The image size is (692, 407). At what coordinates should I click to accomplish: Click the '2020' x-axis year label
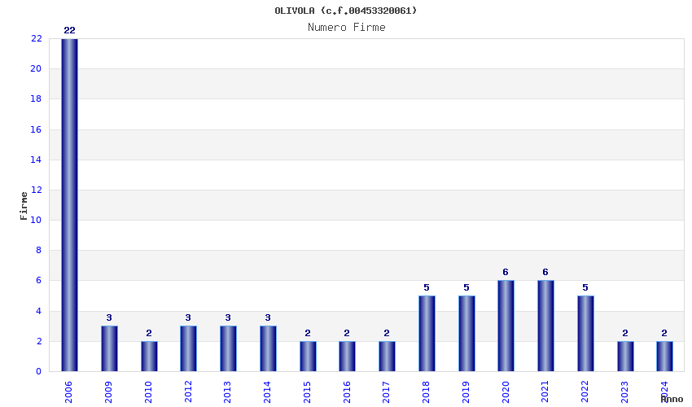coord(506,392)
